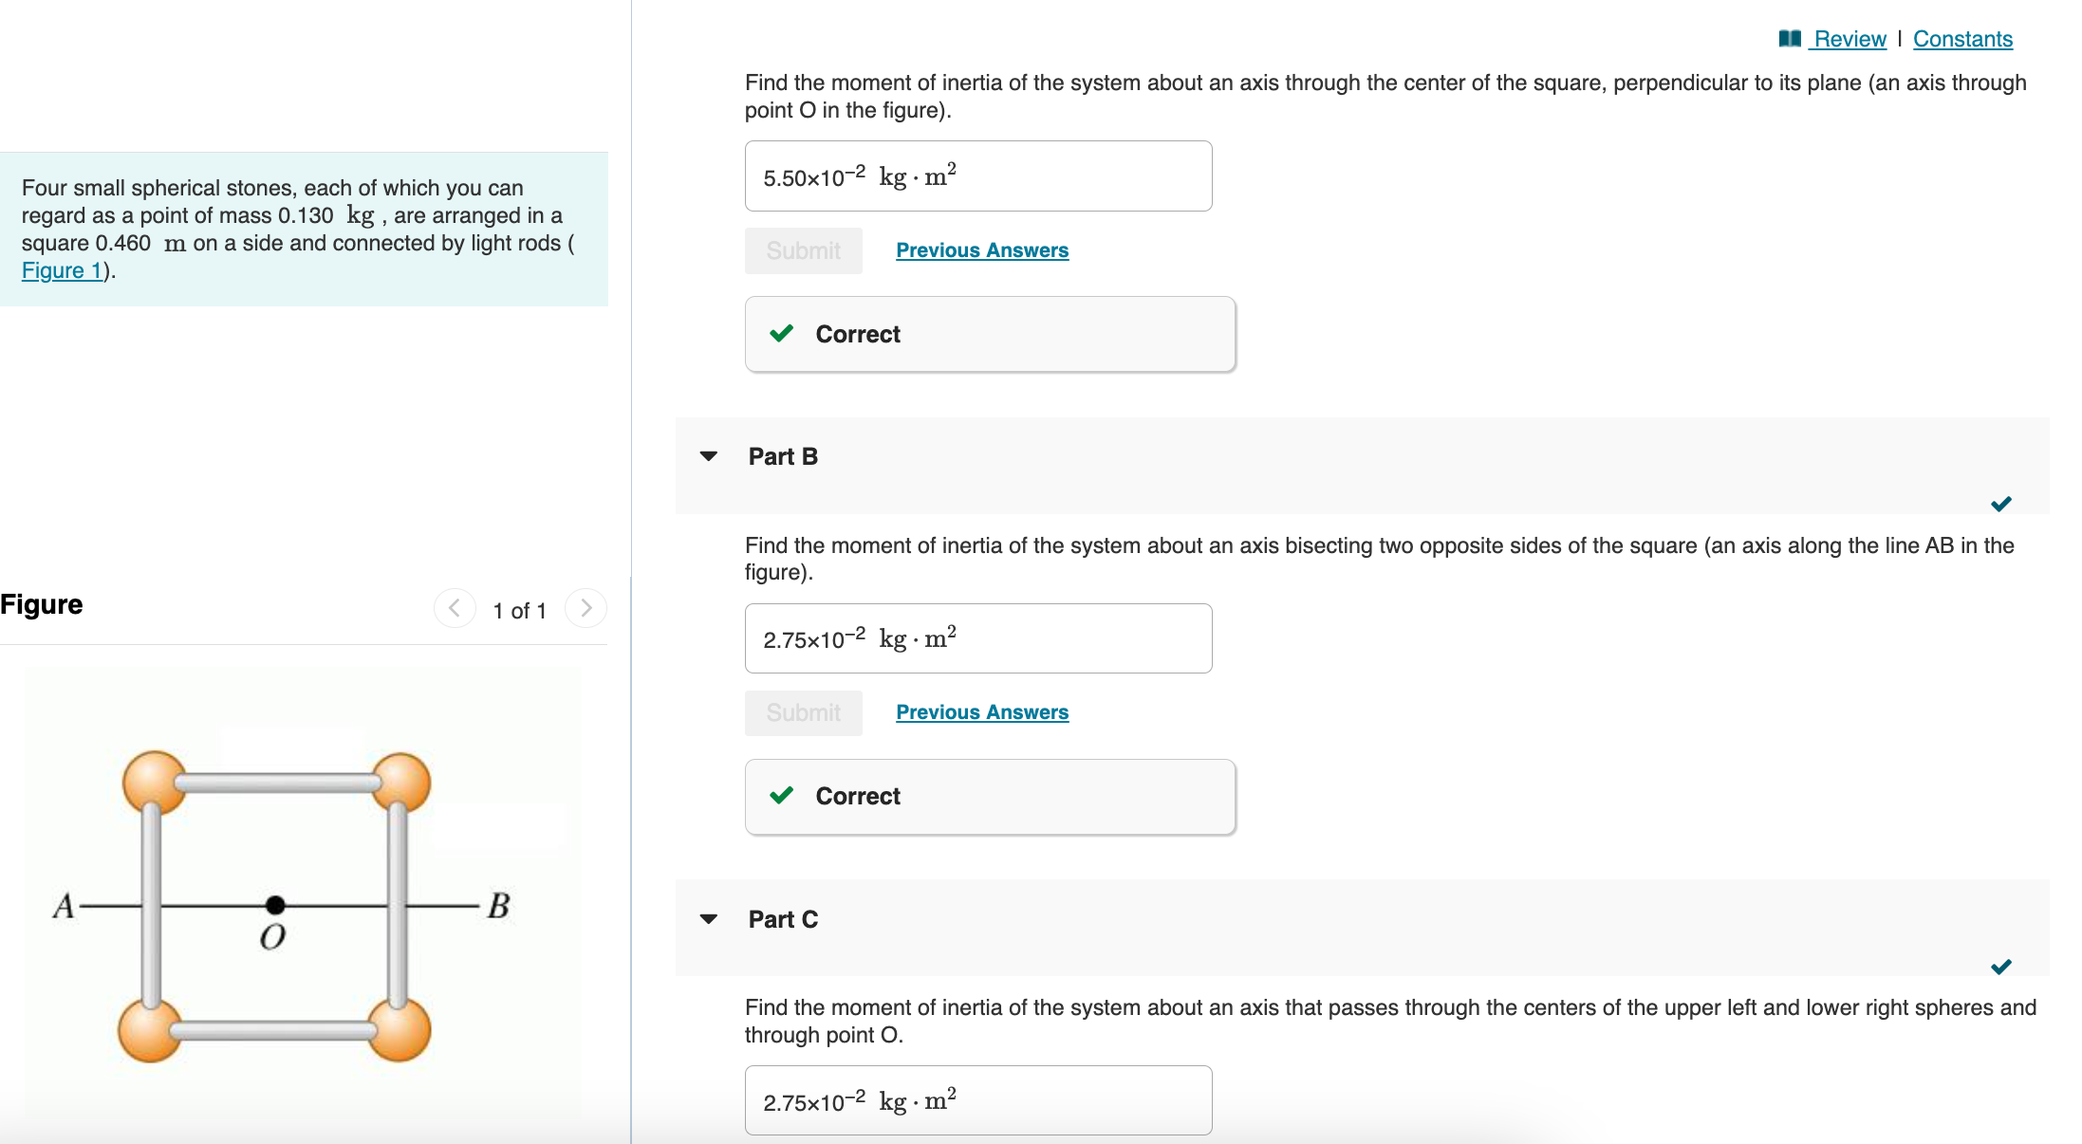
Task: View Previous Answers for center-axis question
Action: pyautogui.click(x=981, y=250)
